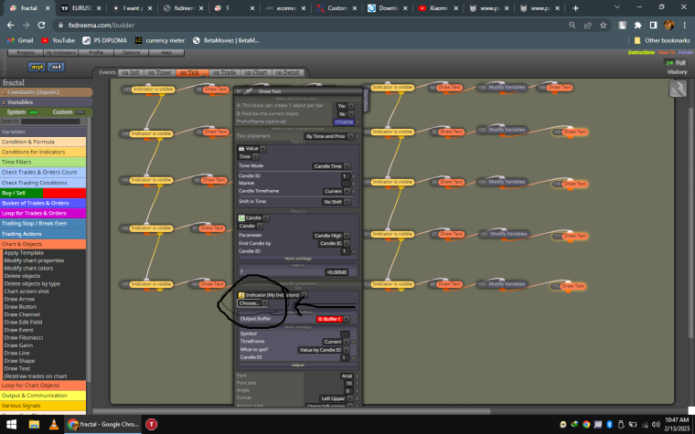Tick the checkbox beside Font Arial

(x=358, y=376)
